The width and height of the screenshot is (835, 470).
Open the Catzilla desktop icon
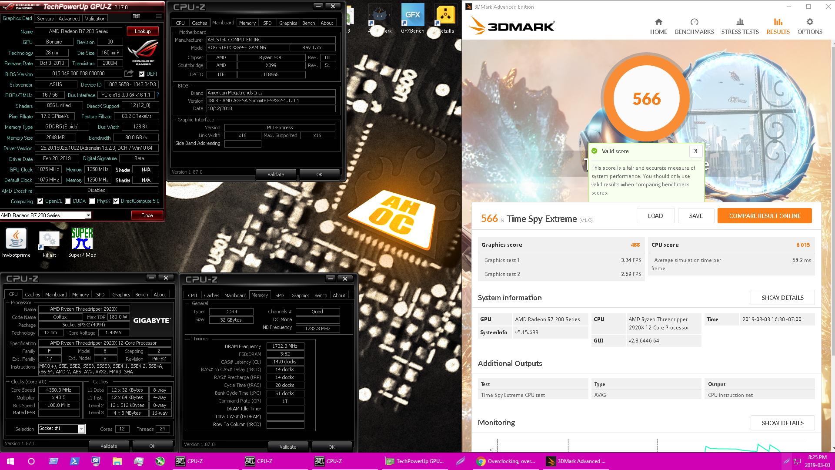445,18
